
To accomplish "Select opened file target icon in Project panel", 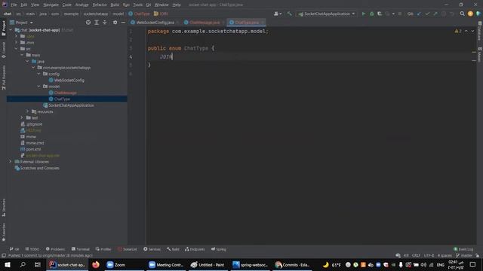I will 88,23.
